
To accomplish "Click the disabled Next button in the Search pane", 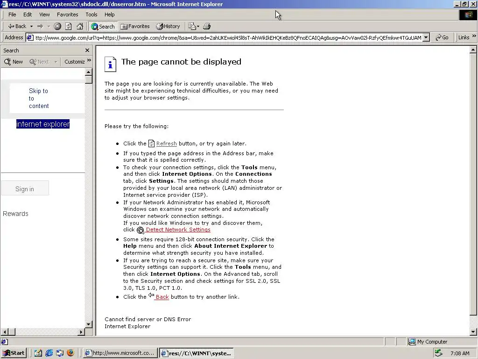I will (39, 62).
